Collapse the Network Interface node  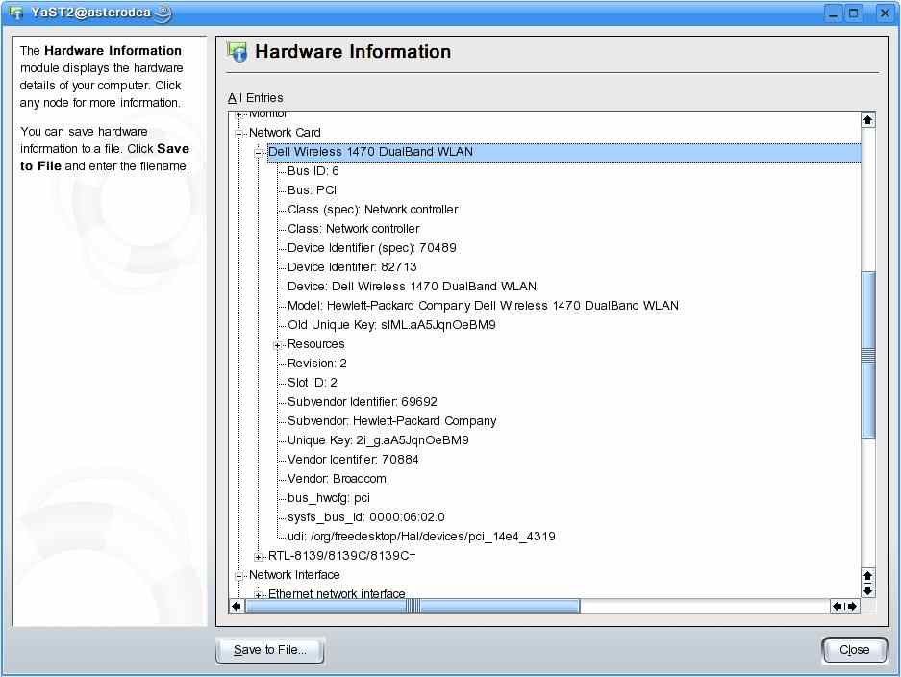(238, 576)
